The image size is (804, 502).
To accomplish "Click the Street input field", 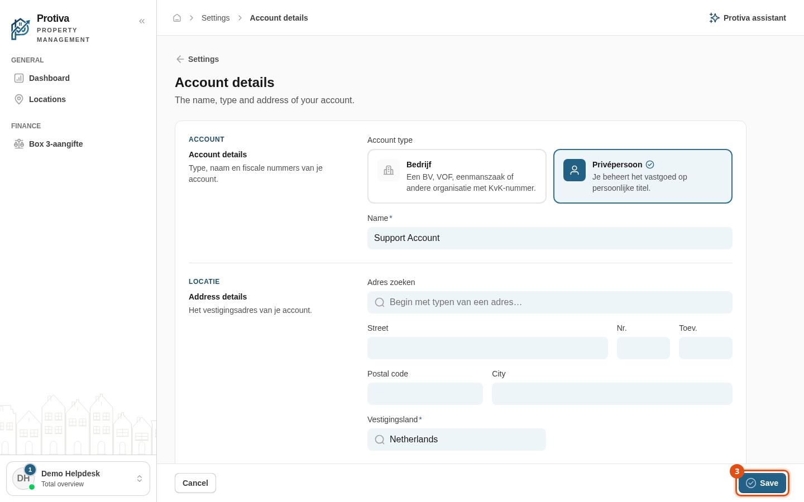I will [487, 348].
